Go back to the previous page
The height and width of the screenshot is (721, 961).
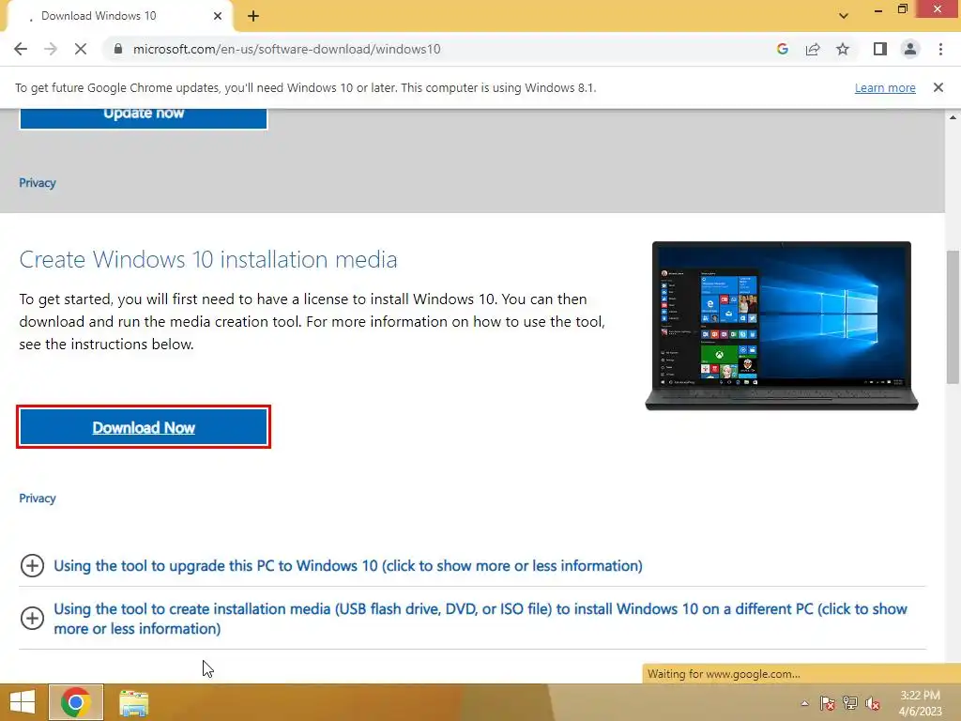[x=21, y=49]
